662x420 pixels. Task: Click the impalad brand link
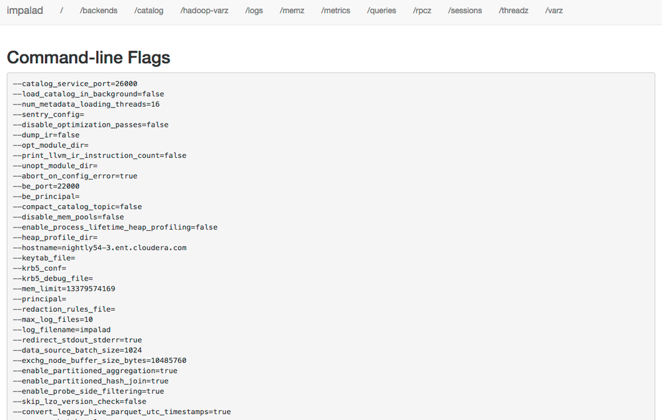25,11
